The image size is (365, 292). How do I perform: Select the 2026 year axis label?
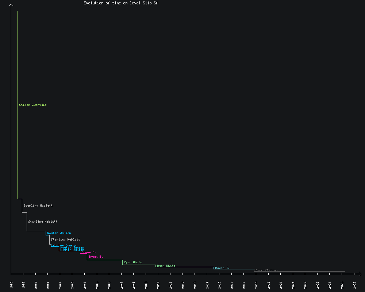354,285
